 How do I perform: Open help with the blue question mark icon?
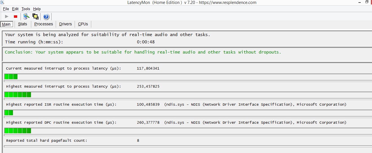click(x=46, y=17)
